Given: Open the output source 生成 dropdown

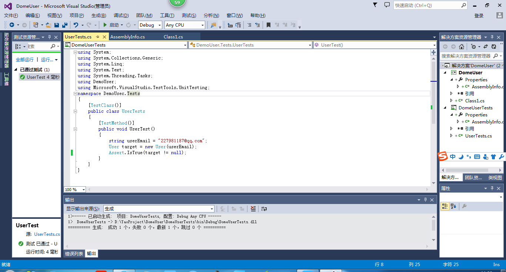Looking at the screenshot, I should [159, 209].
